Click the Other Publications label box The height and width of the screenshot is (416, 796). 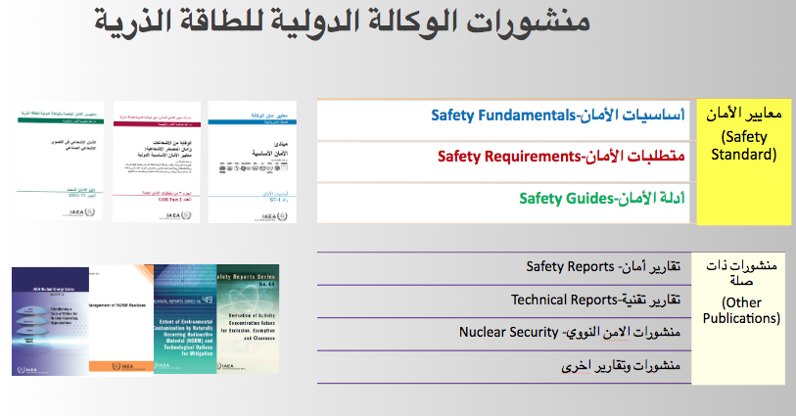[x=738, y=318]
